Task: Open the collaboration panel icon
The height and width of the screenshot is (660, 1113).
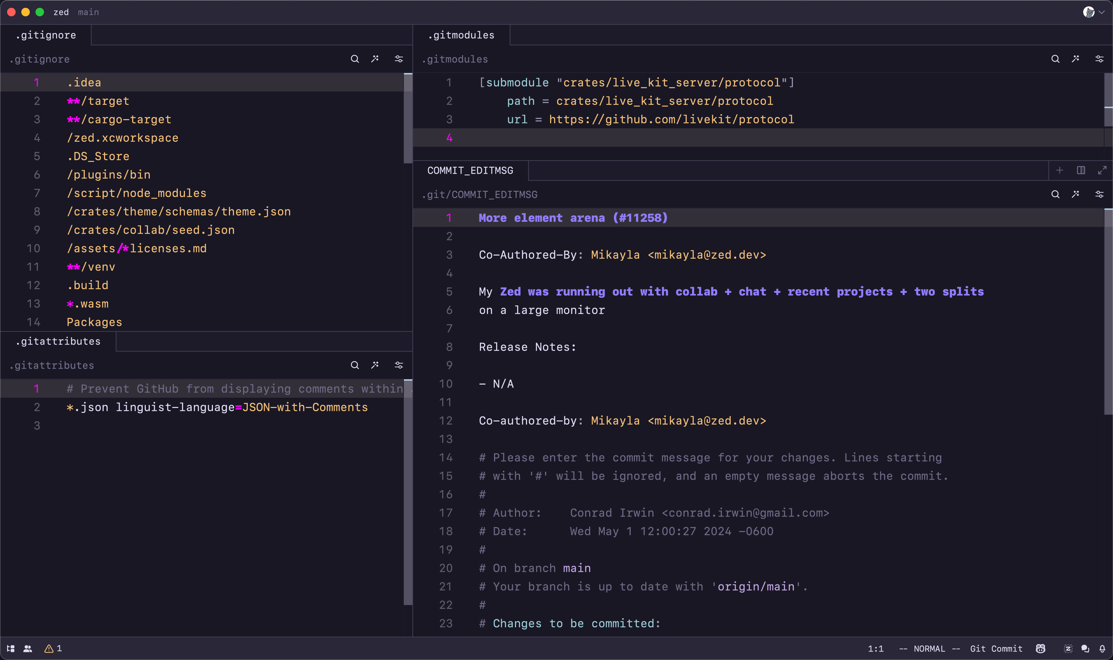Action: click(28, 648)
